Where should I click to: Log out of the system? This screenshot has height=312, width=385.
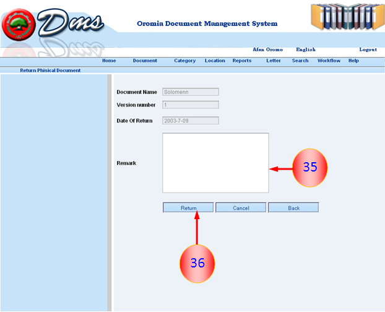368,50
